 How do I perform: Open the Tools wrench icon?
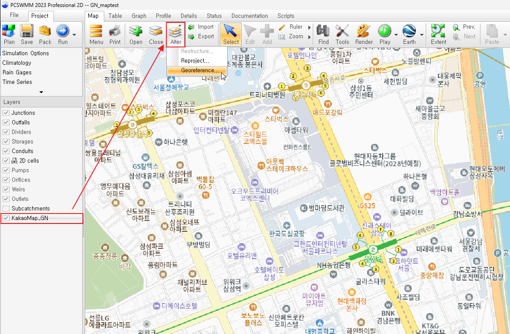click(x=342, y=31)
